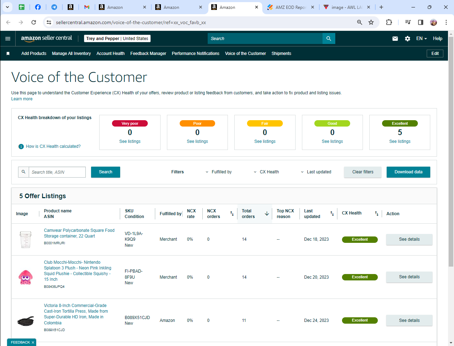Viewport: 454px width, 346px height.
Task: See listings under Very poor
Action: (130, 141)
